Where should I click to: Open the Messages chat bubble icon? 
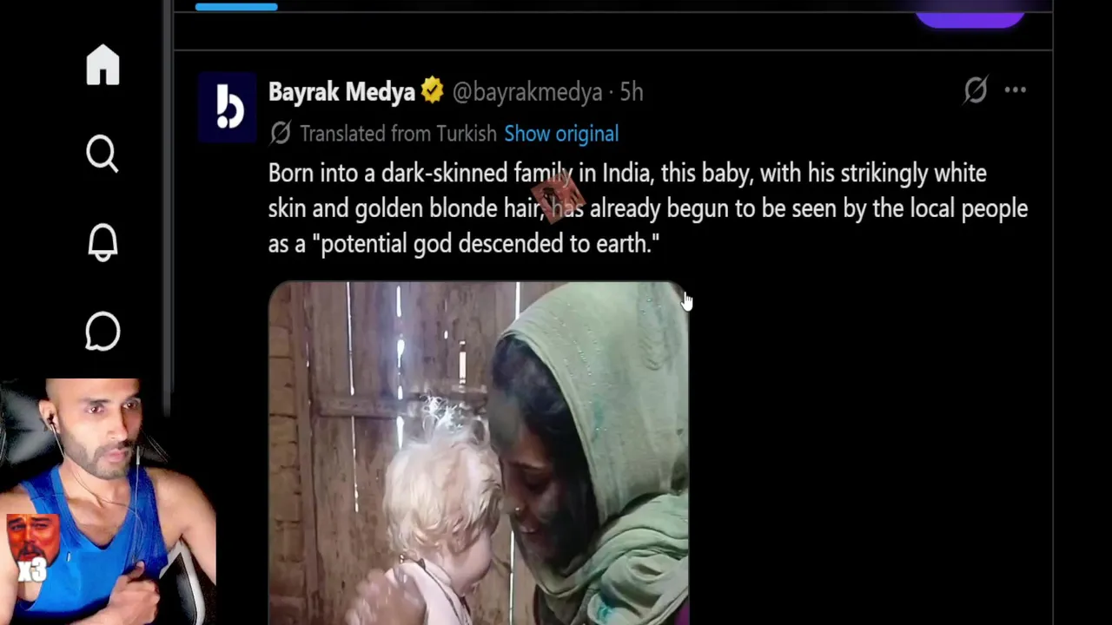(x=103, y=331)
